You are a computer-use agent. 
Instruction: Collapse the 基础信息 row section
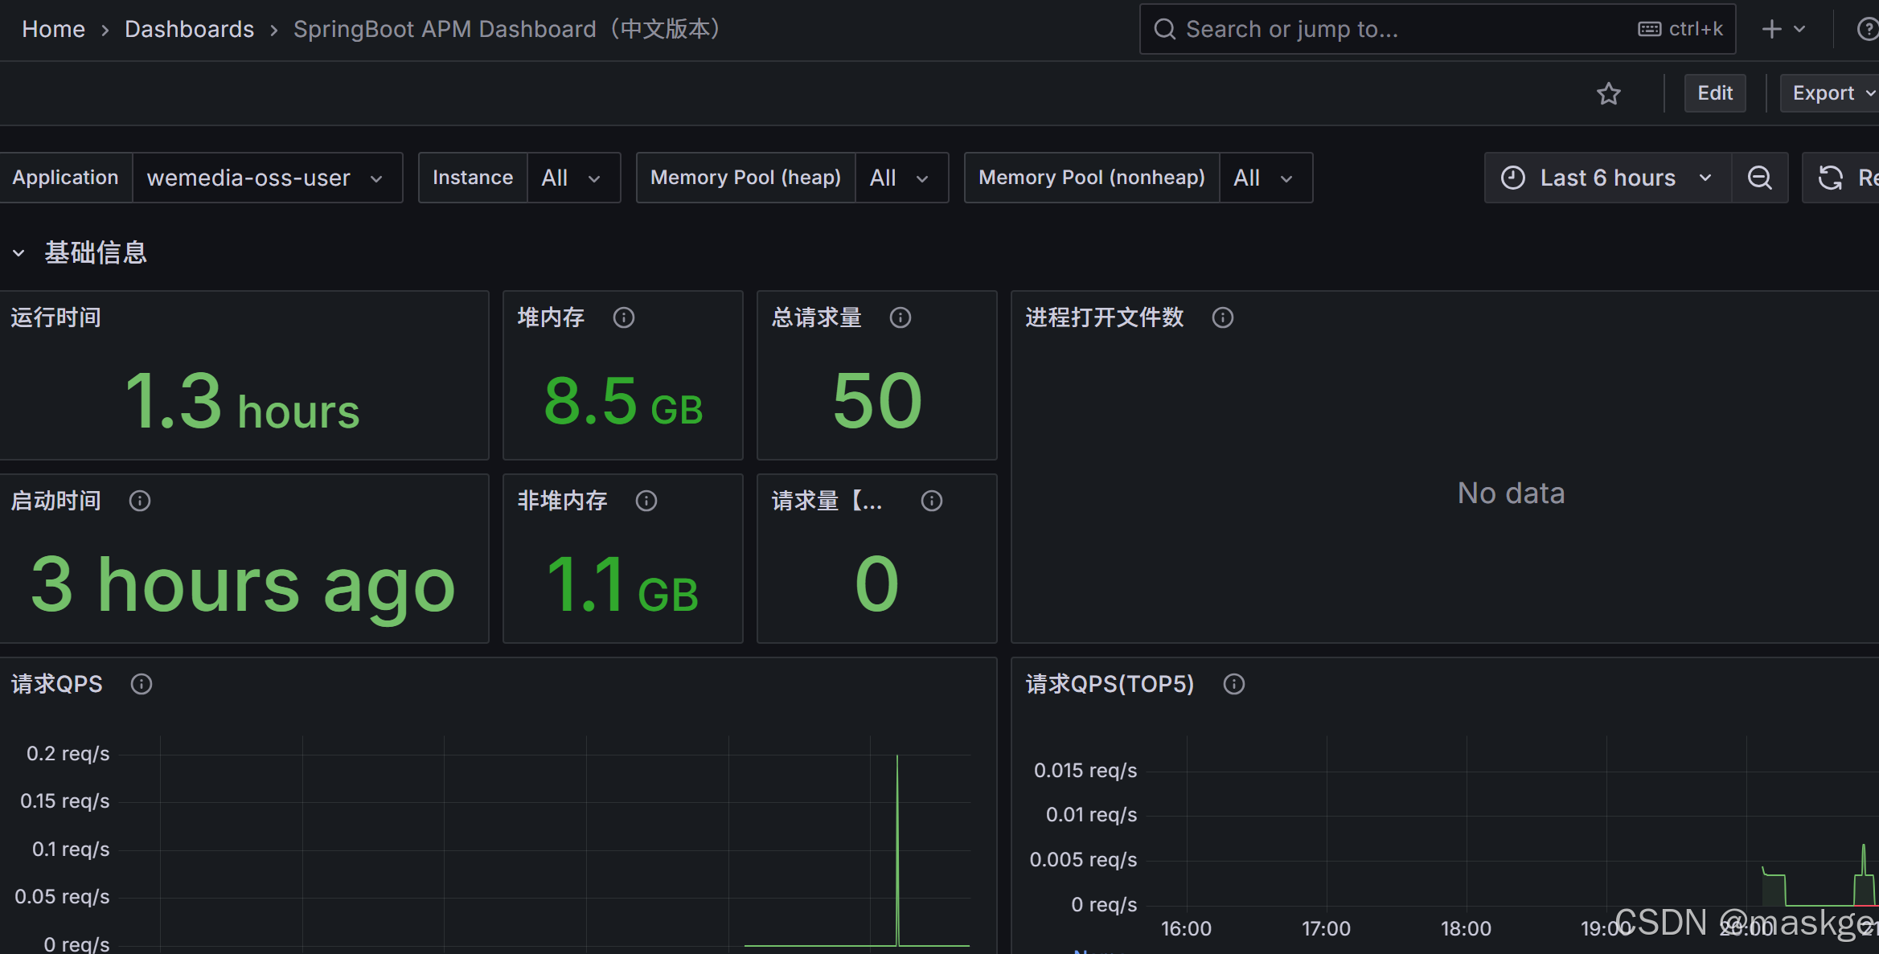tap(18, 253)
